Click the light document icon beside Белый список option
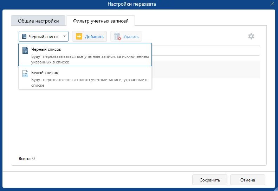 25,74
